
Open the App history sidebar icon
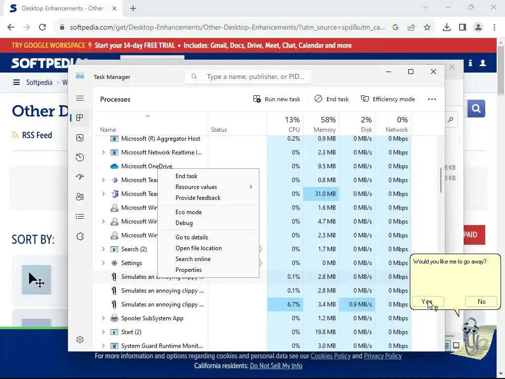80,157
